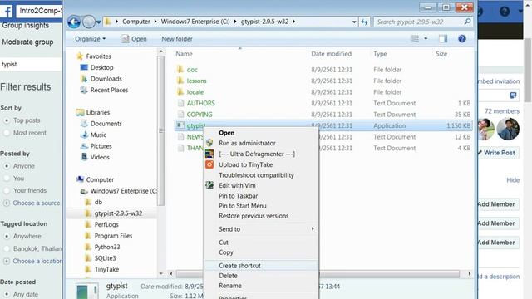Click the Choose a source link
Image resolution: width=532 pixels, height=299 pixels.
[x=37, y=203]
